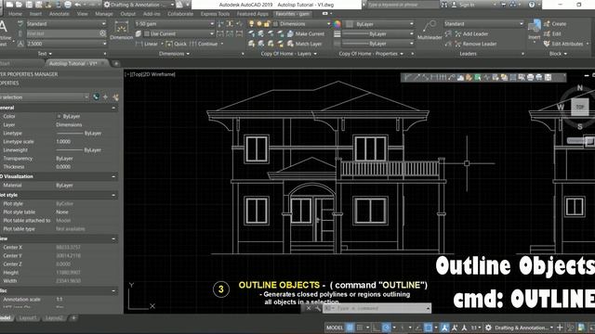Open the dimension style 1-50 gam dropdown
Image resolution: width=595 pixels, height=334 pixels.
[174, 24]
